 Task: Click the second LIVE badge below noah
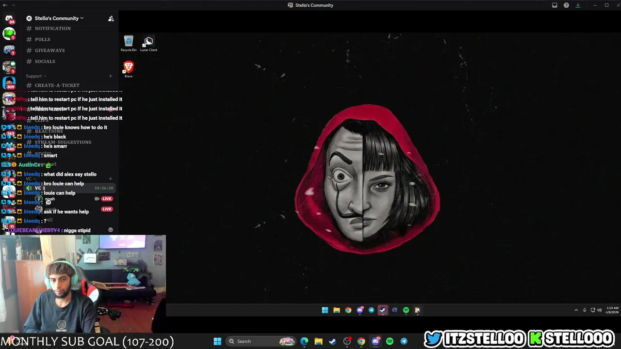point(107,209)
